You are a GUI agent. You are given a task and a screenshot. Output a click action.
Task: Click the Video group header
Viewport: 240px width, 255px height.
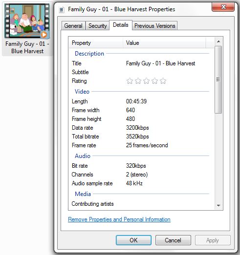point(82,92)
